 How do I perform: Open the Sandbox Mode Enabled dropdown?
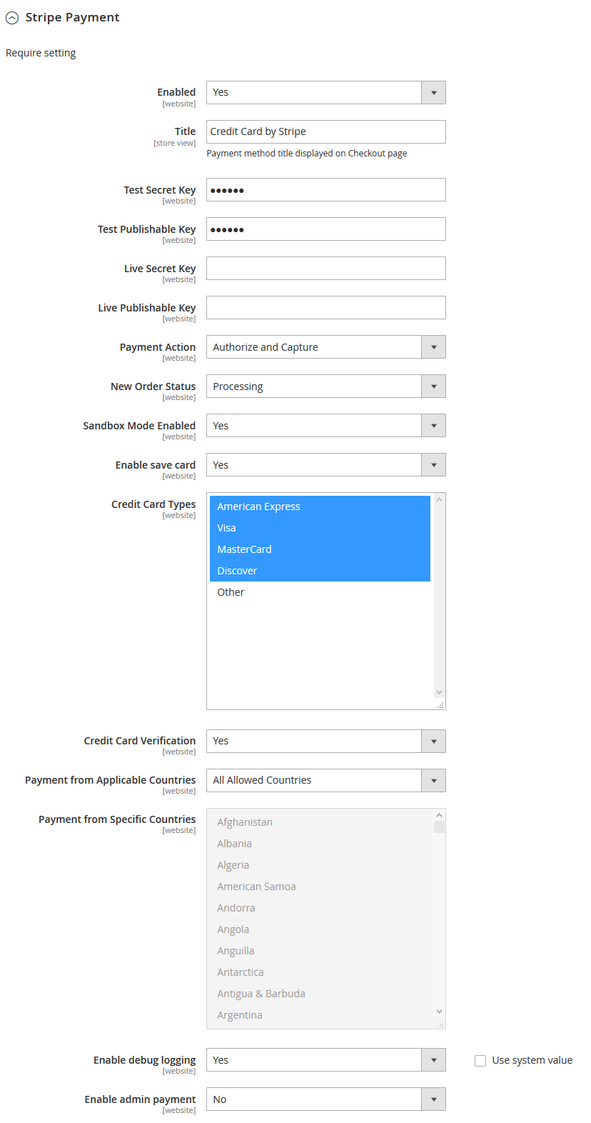[x=326, y=426]
